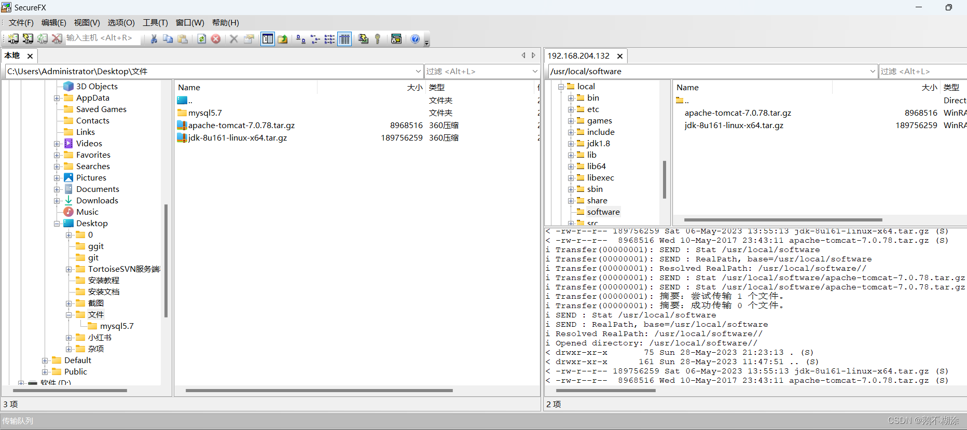The image size is (967, 430).
Task: Select local jdk-8u161-linux-x64.tar.gz file
Action: (237, 137)
